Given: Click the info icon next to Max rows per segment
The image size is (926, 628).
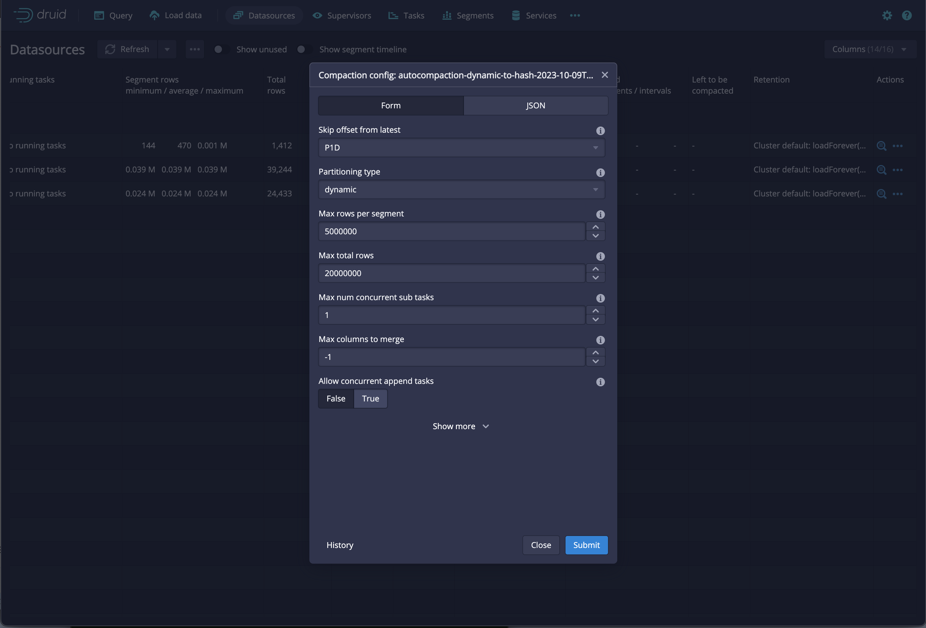Looking at the screenshot, I should 600,214.
